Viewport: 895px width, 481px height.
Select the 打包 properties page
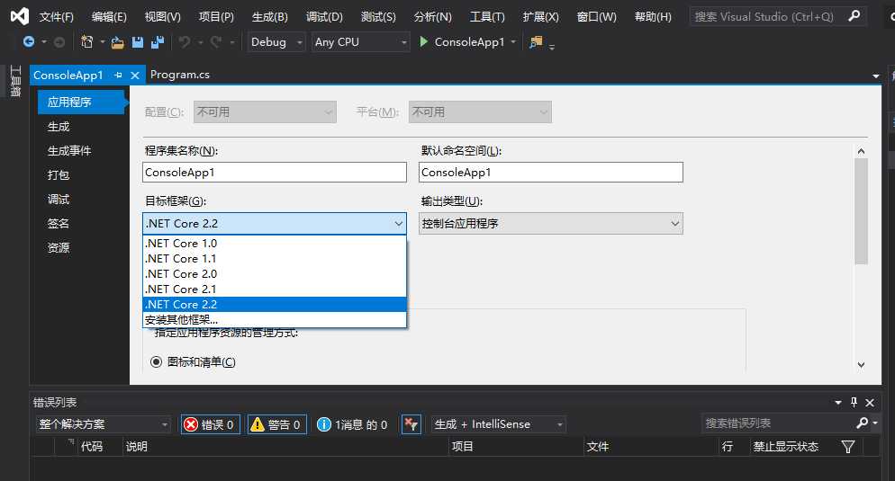[x=59, y=175]
